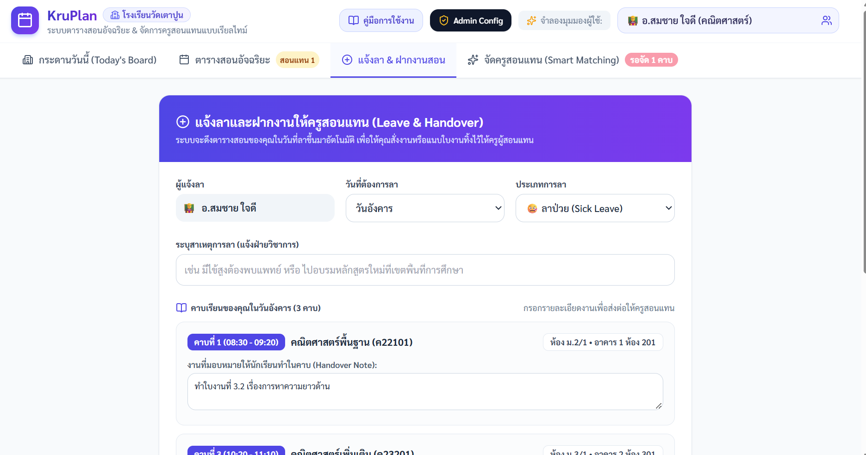Click the room tag ห้อง ม.2/1 อาคาร 1
Viewport: 866px width, 455px height.
[603, 343]
